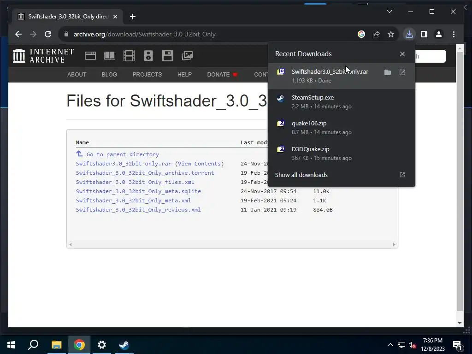This screenshot has height=354, width=472.
Task: Go back with the browser back arrow
Action: (18, 34)
